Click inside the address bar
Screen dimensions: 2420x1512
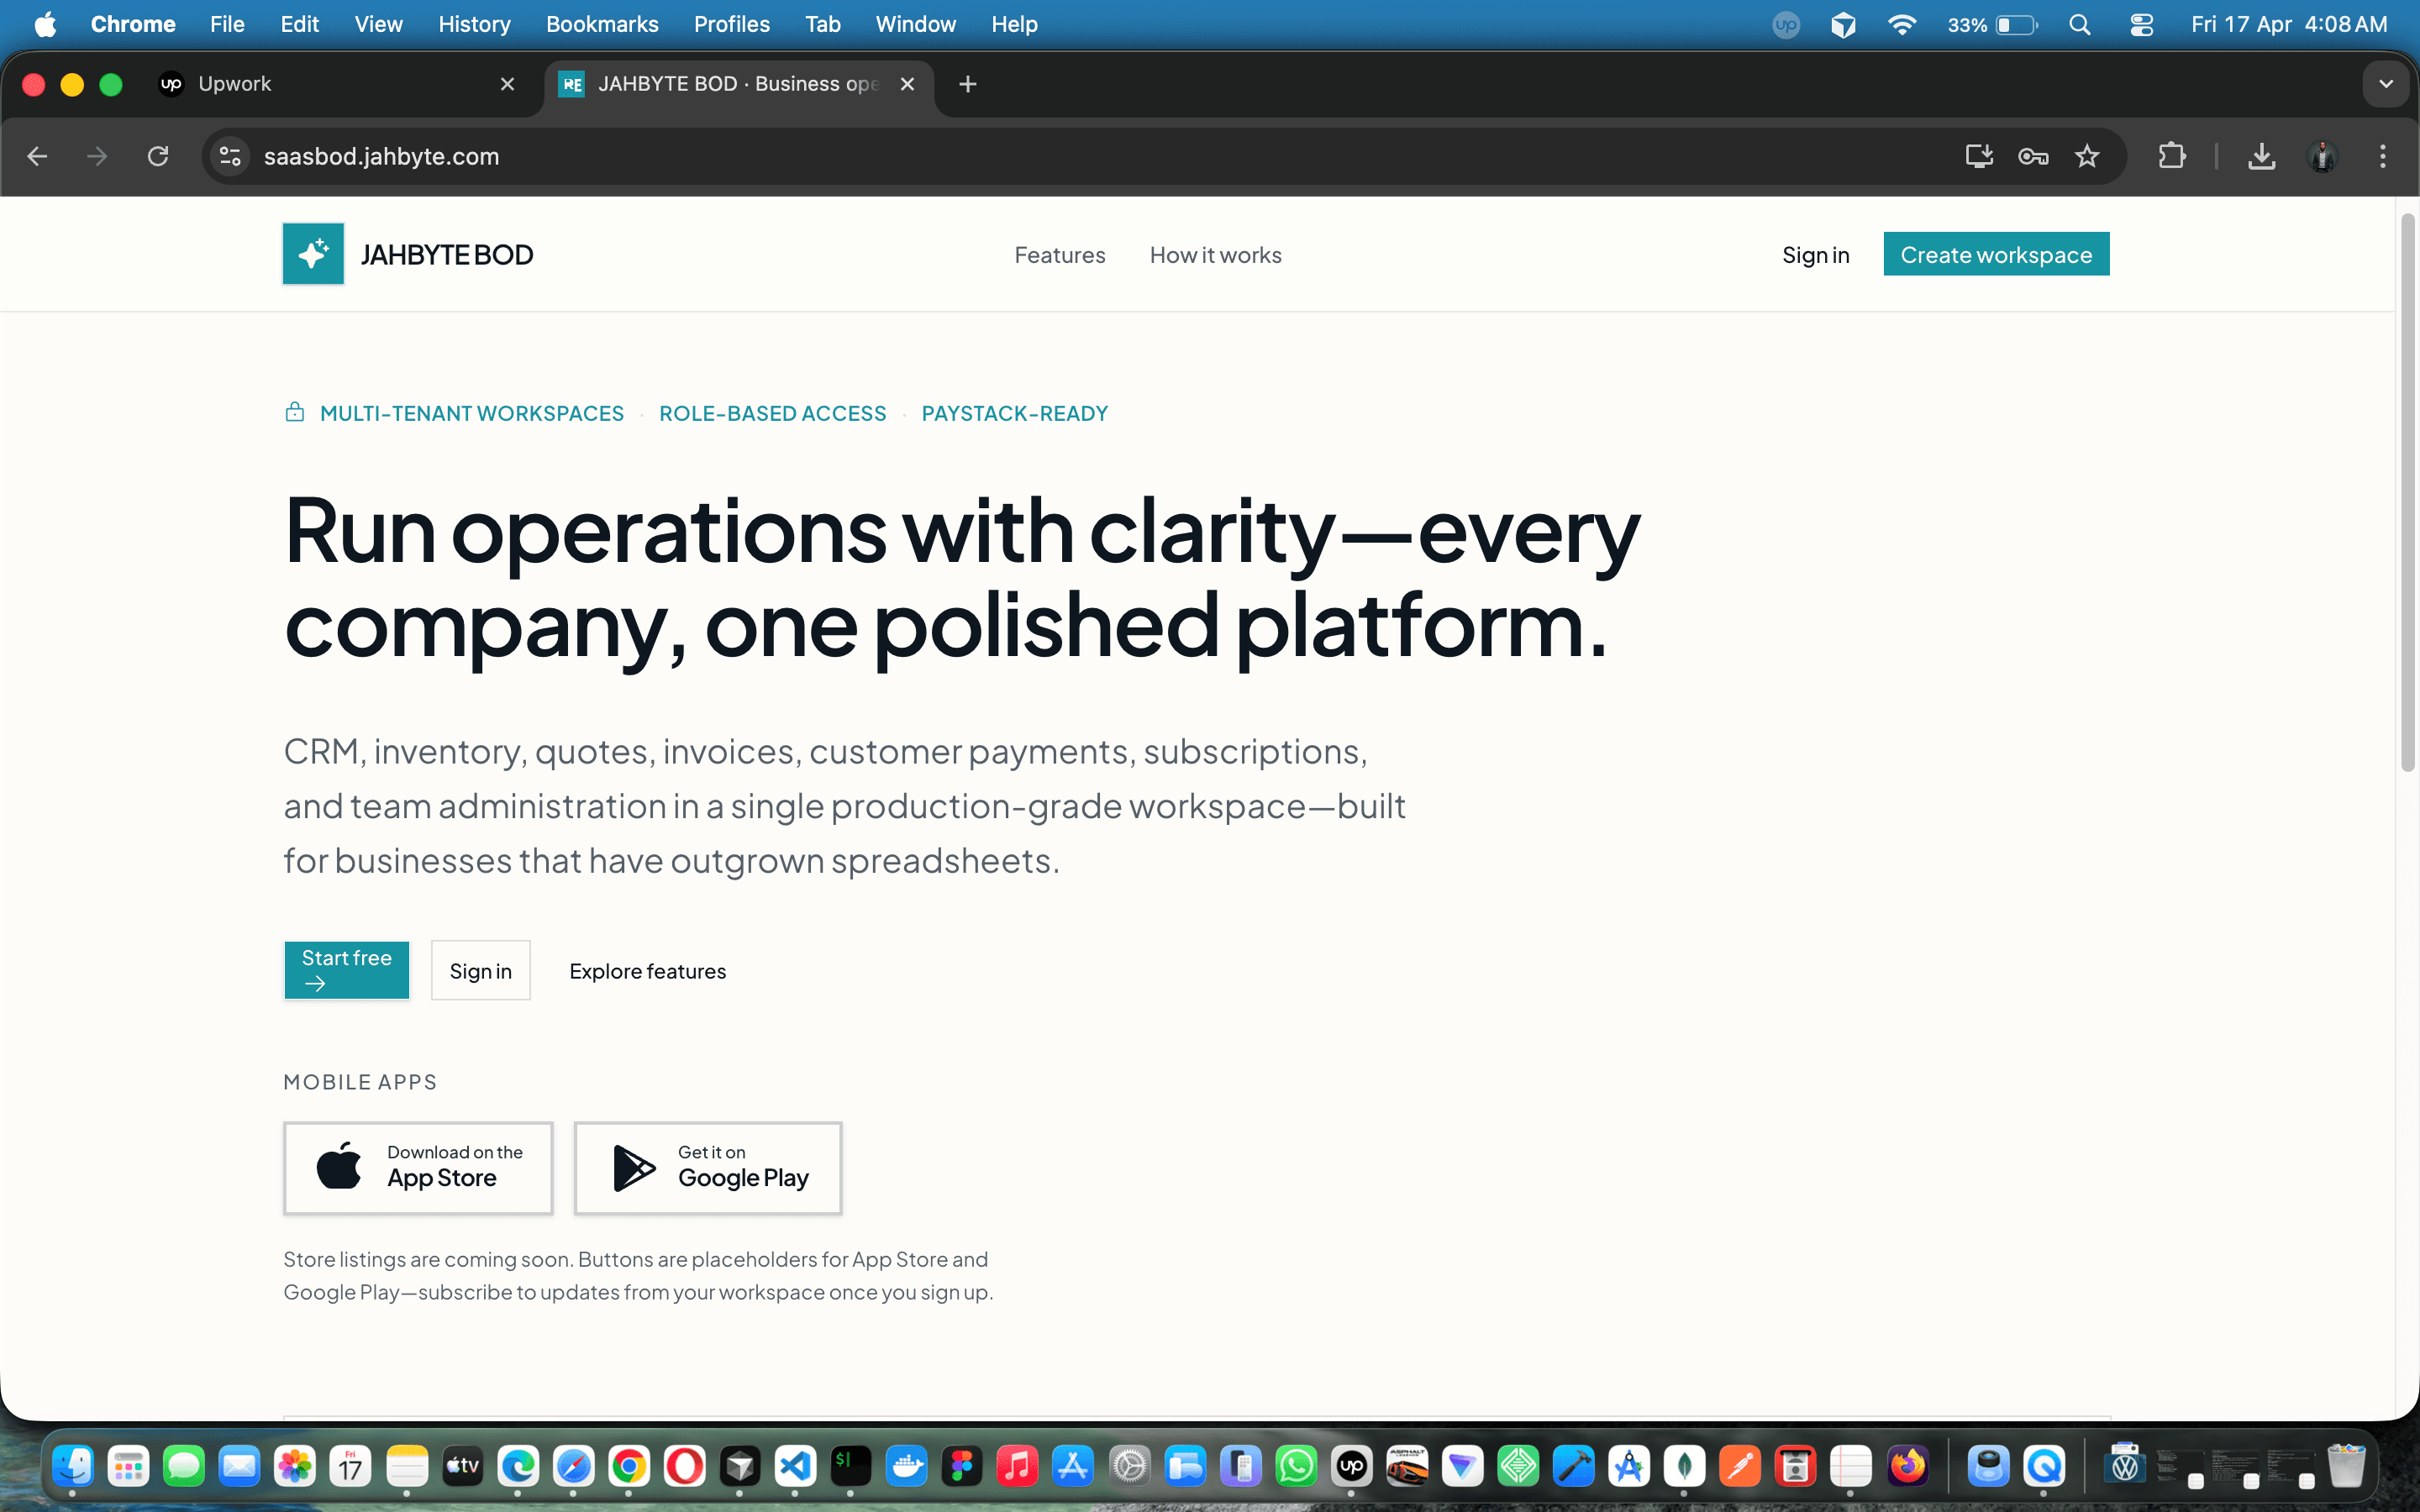[700, 156]
